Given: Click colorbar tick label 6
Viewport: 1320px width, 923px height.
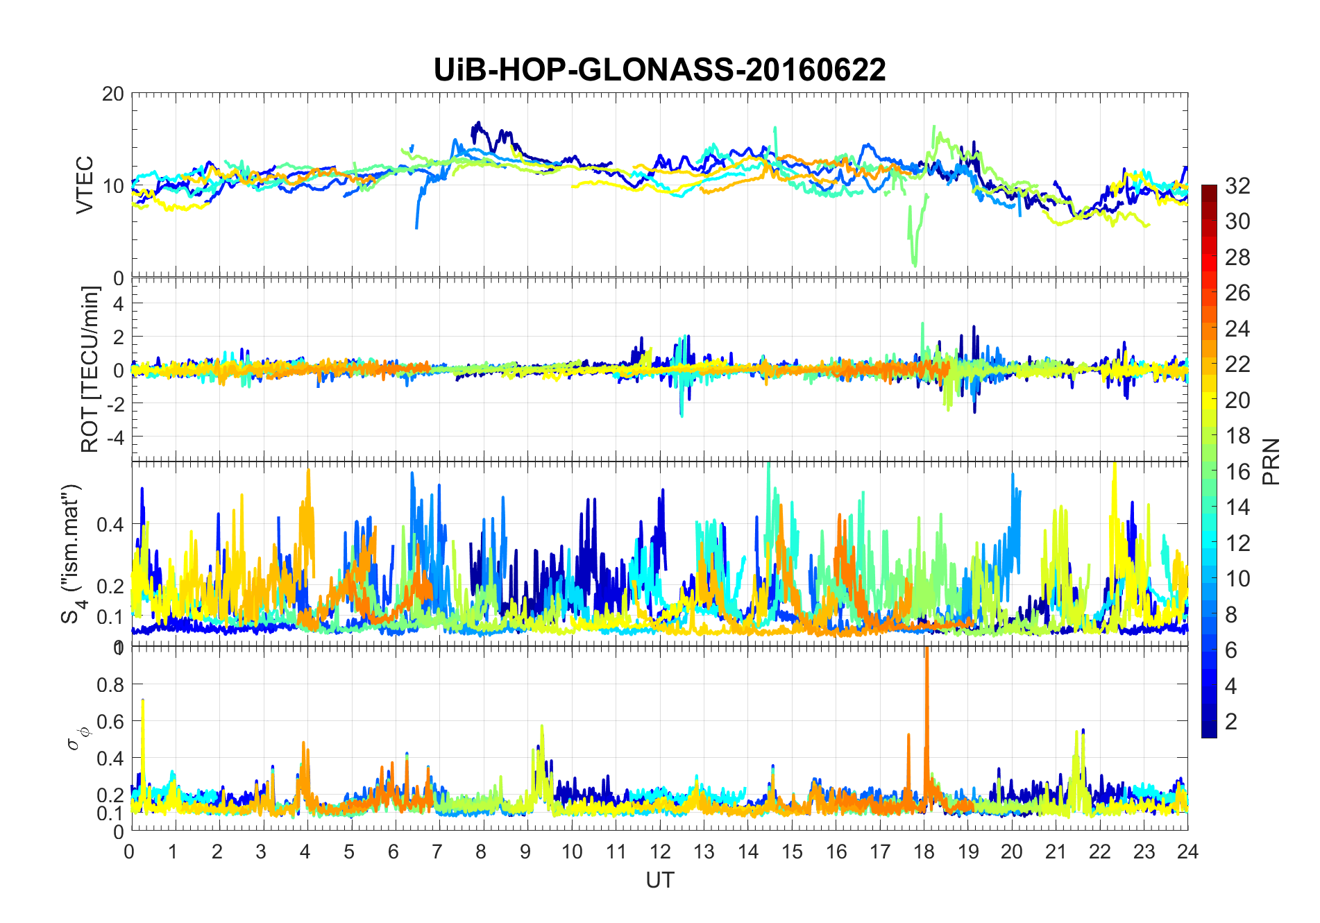Looking at the screenshot, I should [x=1231, y=650].
